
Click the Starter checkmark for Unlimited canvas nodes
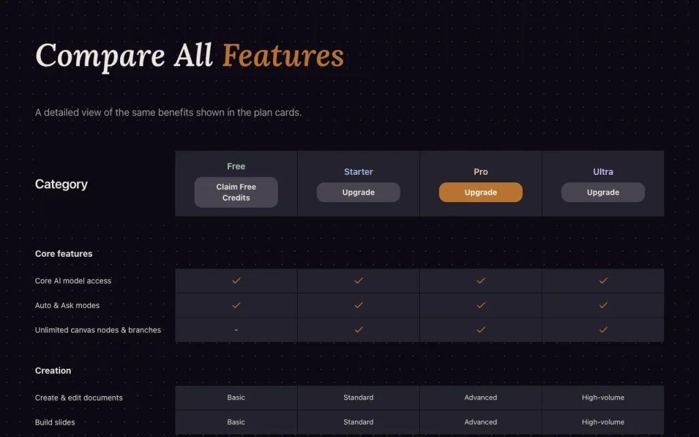pos(358,330)
